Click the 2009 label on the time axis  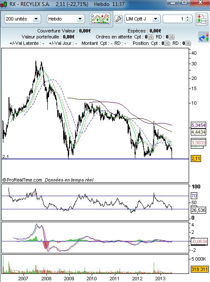pyautogui.click(x=69, y=279)
